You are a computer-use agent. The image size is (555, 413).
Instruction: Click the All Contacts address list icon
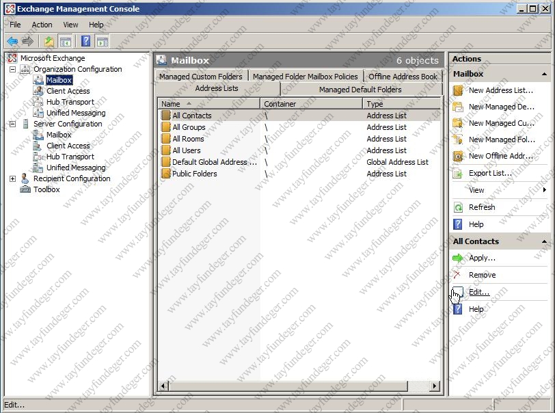tap(165, 116)
